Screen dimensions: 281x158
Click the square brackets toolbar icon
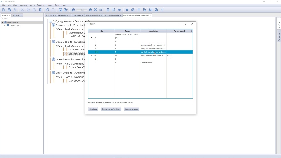[108, 10]
